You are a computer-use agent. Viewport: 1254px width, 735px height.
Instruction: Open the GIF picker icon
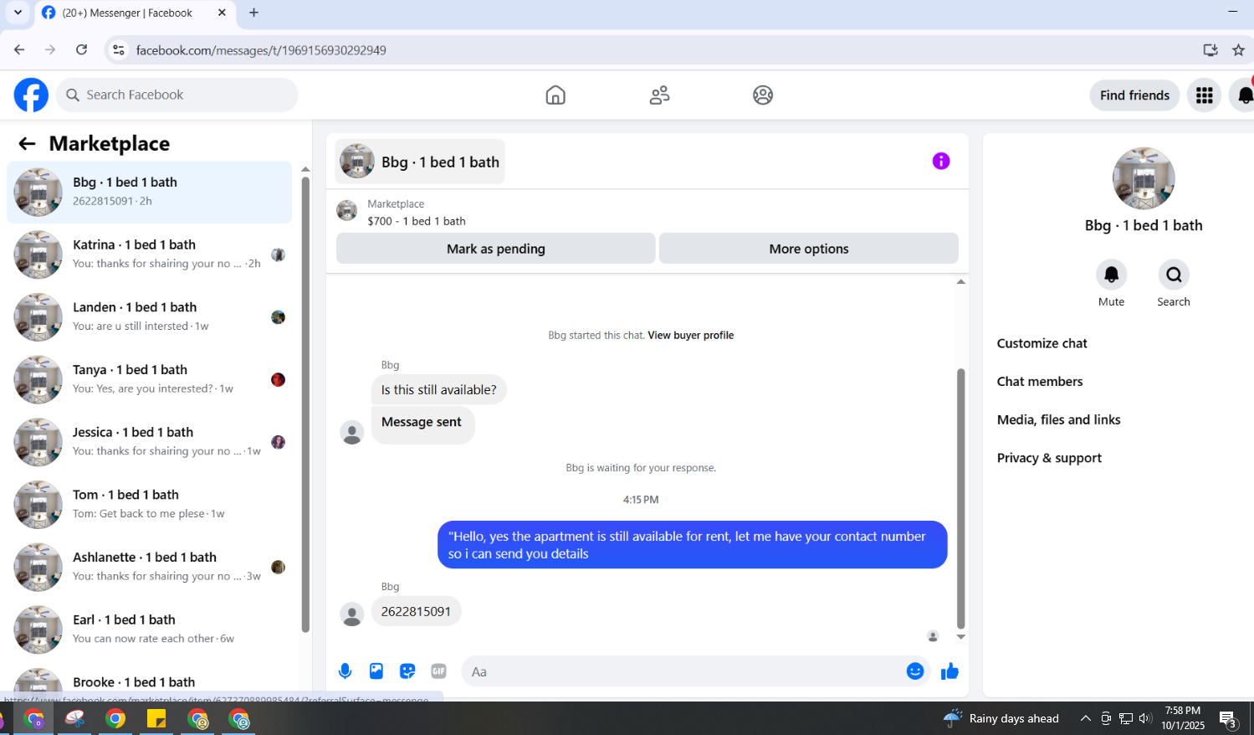438,671
